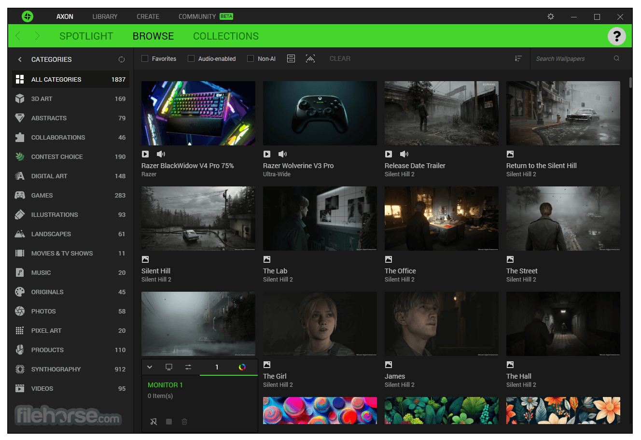
Task: Open the monitor display settings icon
Action: [x=169, y=367]
